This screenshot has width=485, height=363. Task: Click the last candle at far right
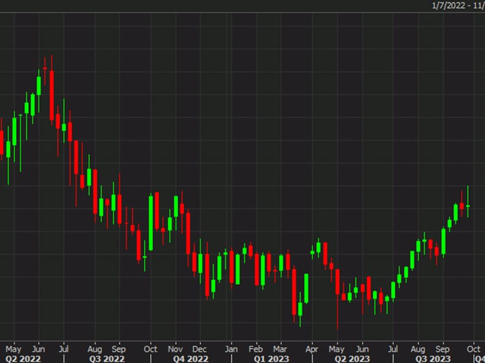pyautogui.click(x=467, y=206)
